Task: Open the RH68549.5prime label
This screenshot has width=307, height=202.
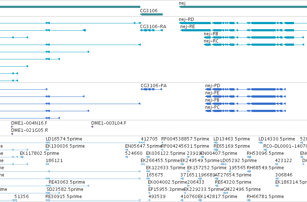Action: click(265, 168)
